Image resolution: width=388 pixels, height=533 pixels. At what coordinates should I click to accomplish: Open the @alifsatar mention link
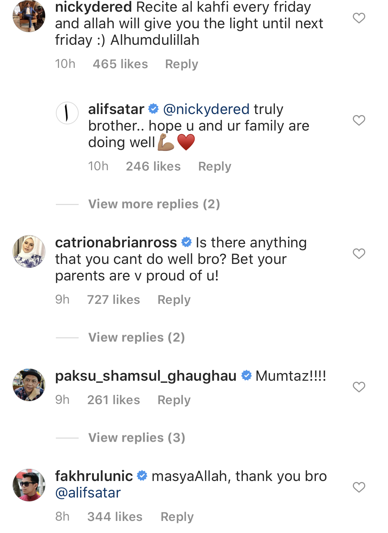click(88, 493)
